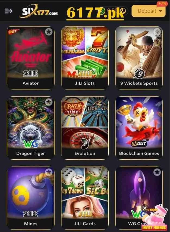Toggle favorite star on WG Crash
Screen dimensions: 170x232
[157, 172]
